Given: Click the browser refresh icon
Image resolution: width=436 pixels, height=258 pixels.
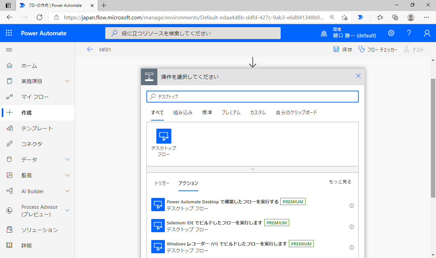Looking at the screenshot, I should tap(40, 17).
